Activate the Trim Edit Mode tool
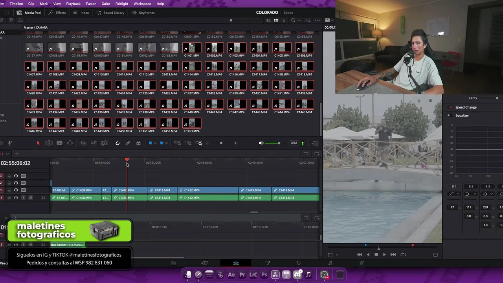 [x=49, y=143]
